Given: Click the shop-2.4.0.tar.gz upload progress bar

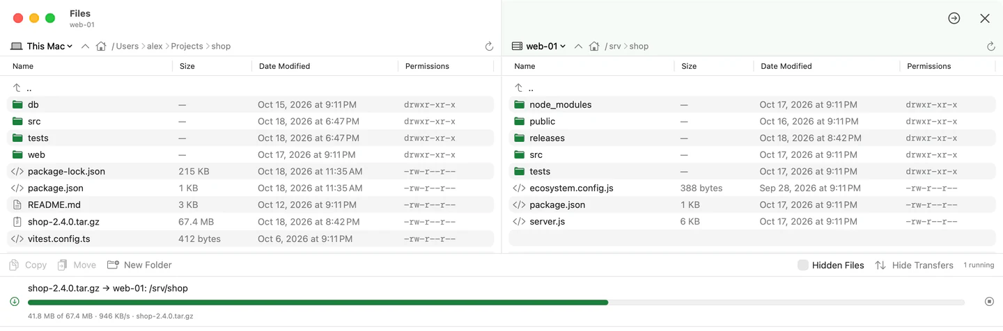Looking at the screenshot, I should click(496, 302).
